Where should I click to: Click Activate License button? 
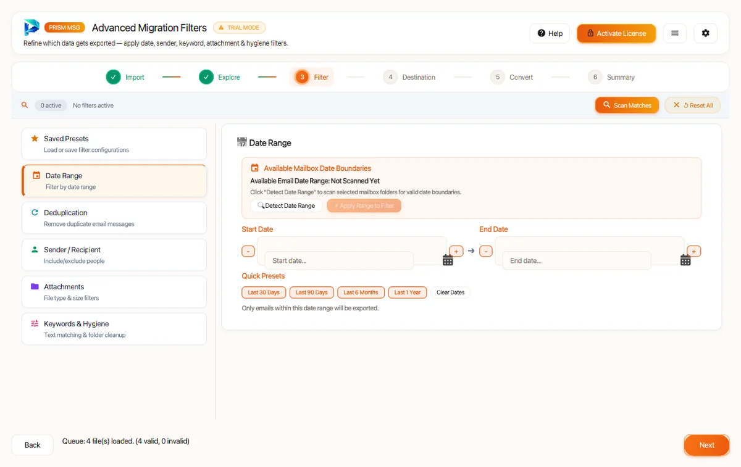tap(616, 33)
